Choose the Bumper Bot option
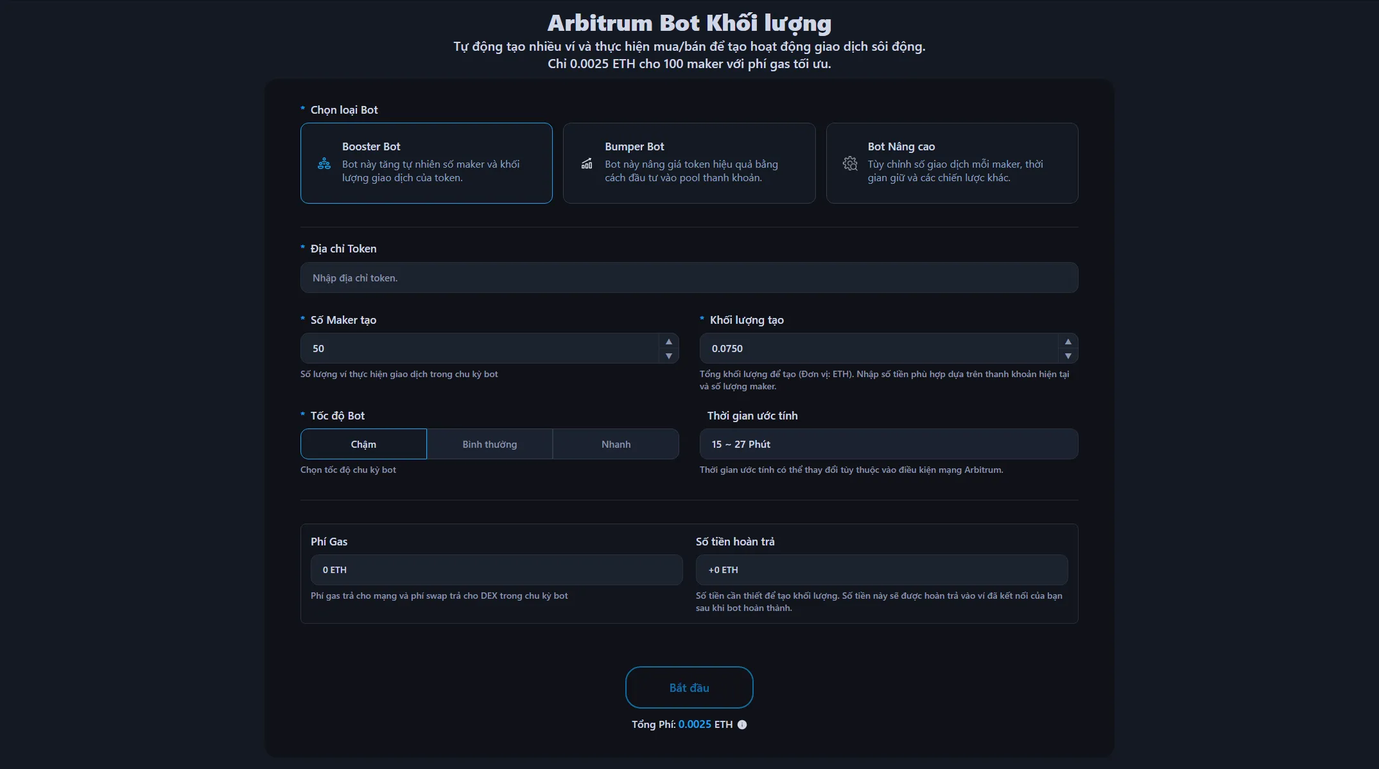The width and height of the screenshot is (1379, 769). point(689,163)
